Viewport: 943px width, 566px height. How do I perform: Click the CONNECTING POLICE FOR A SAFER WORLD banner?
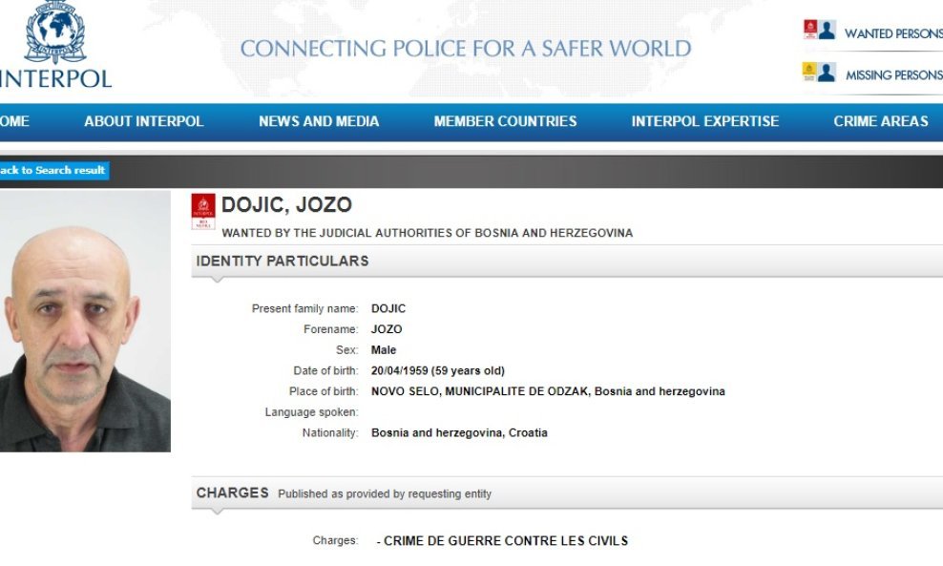coord(466,49)
